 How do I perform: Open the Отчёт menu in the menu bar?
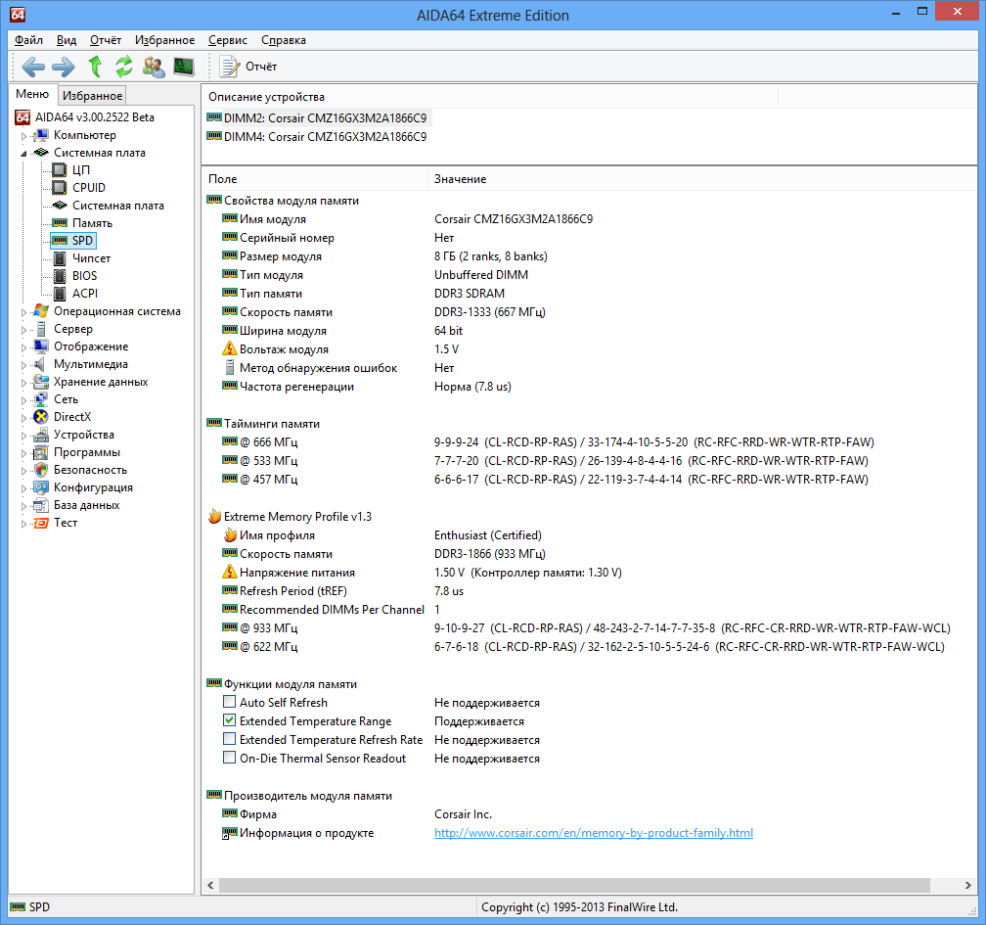pyautogui.click(x=106, y=39)
